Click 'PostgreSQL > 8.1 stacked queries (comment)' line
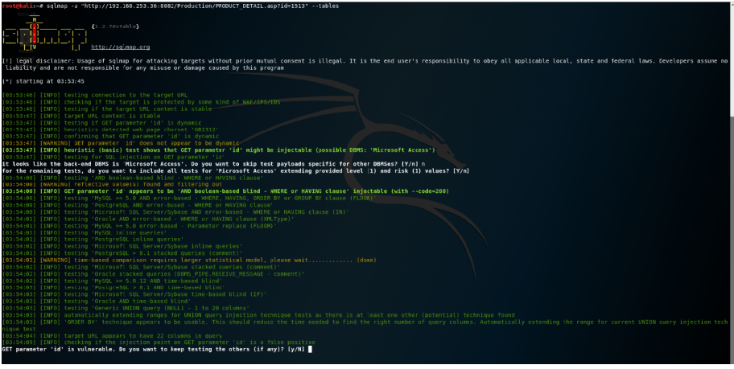This screenshot has width=734, height=369. point(122,253)
